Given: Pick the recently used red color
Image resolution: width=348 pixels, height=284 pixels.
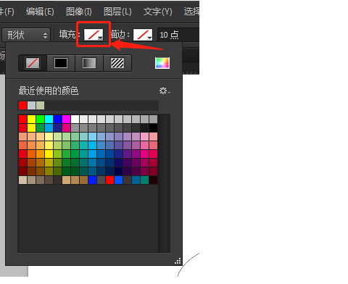Looking at the screenshot, I should click(x=22, y=106).
